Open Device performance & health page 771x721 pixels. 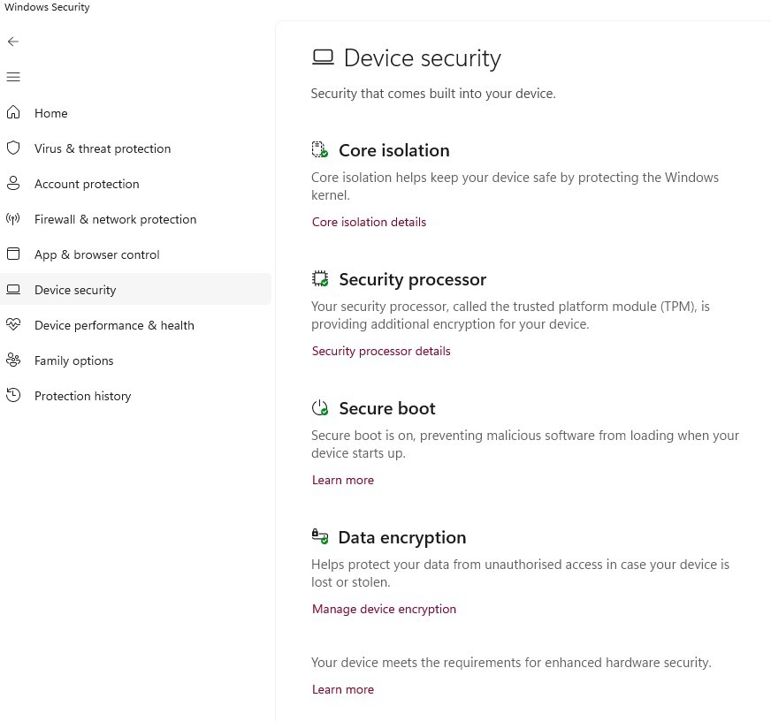coord(114,325)
